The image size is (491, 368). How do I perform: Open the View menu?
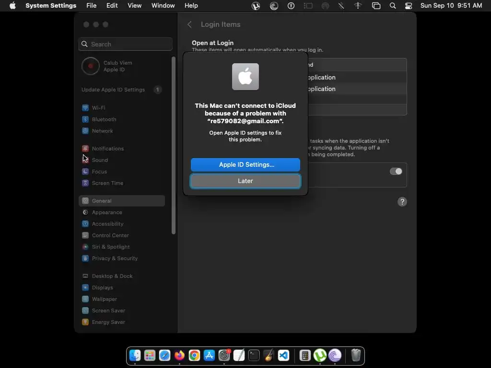(134, 6)
